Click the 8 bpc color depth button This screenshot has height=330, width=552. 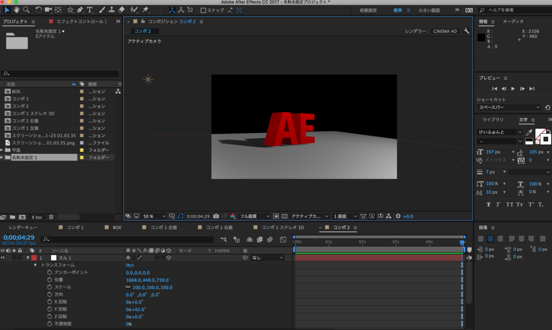tap(37, 217)
